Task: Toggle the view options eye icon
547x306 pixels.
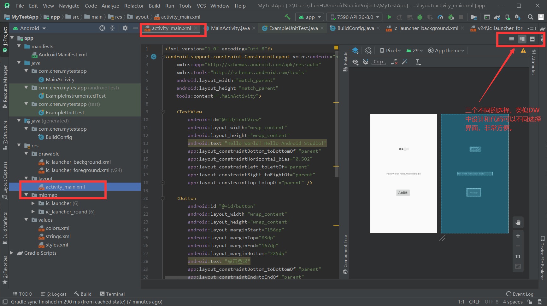Action: (x=356, y=62)
